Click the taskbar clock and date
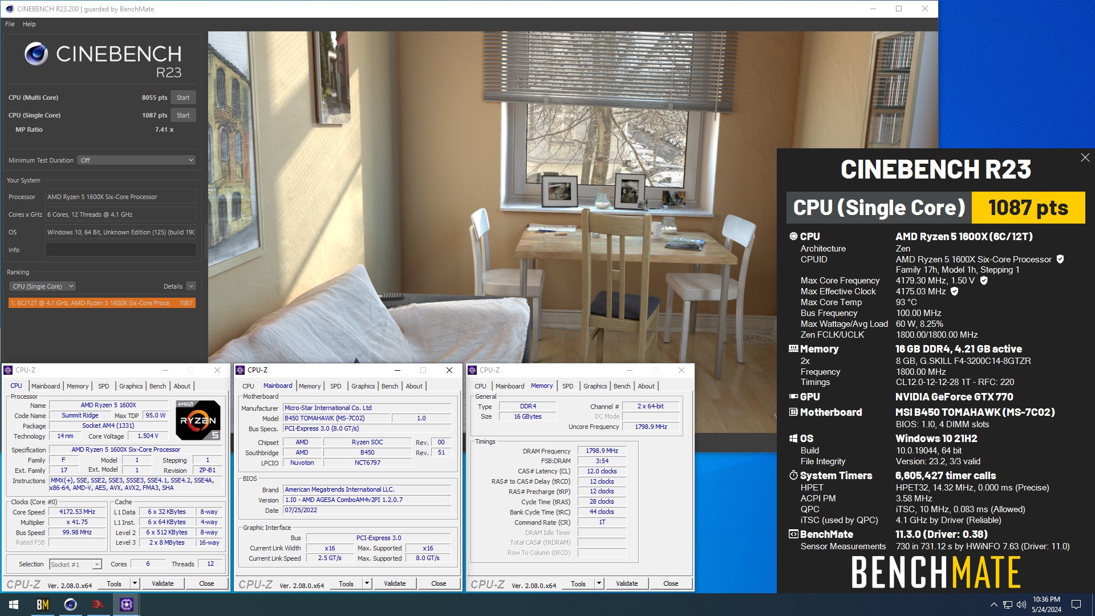Viewport: 1095px width, 616px height. [1046, 605]
